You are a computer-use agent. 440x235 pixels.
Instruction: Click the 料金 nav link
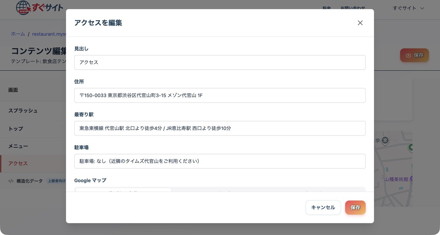click(x=327, y=8)
